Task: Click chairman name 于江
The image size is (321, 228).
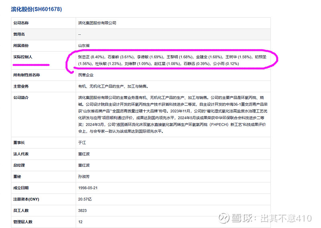Action: [82, 143]
